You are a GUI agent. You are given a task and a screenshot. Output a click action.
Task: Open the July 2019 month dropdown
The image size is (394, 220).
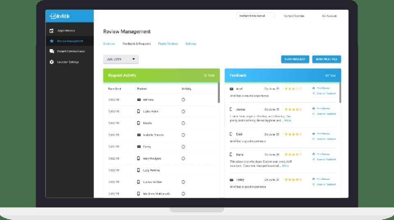point(121,59)
